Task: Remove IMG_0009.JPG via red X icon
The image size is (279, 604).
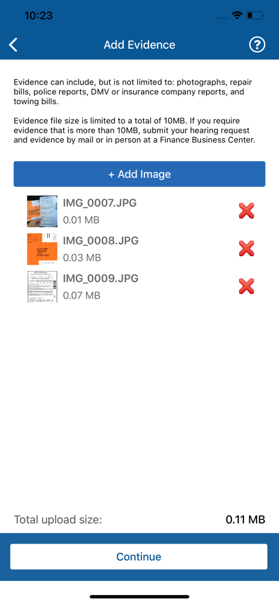Action: click(246, 286)
